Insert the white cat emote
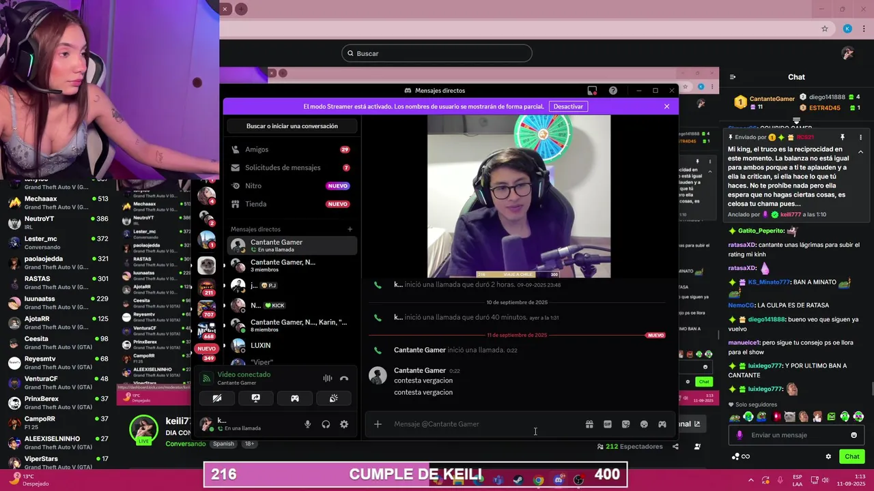This screenshot has width=874, height=491. pyautogui.click(x=790, y=417)
